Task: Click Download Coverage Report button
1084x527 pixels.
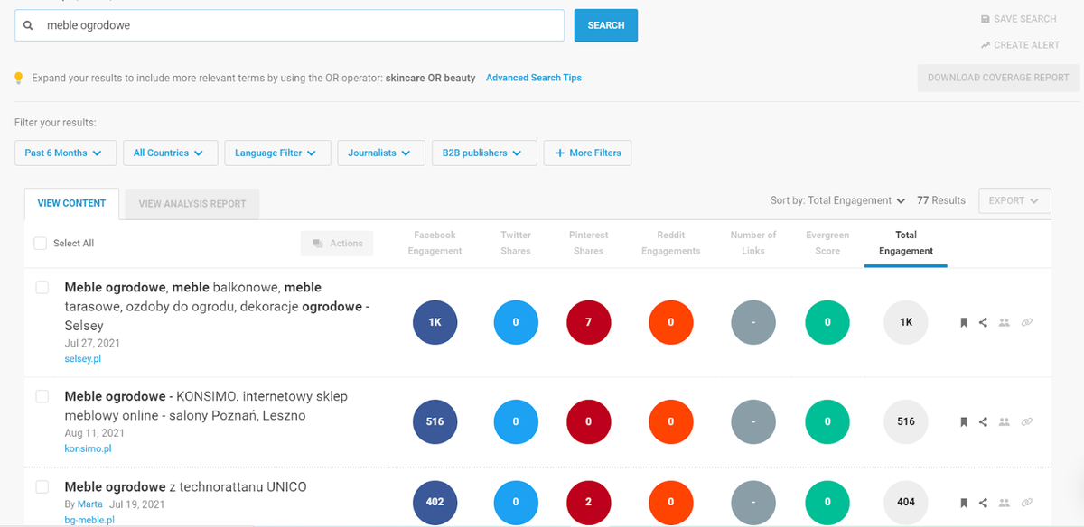Action: pyautogui.click(x=998, y=78)
